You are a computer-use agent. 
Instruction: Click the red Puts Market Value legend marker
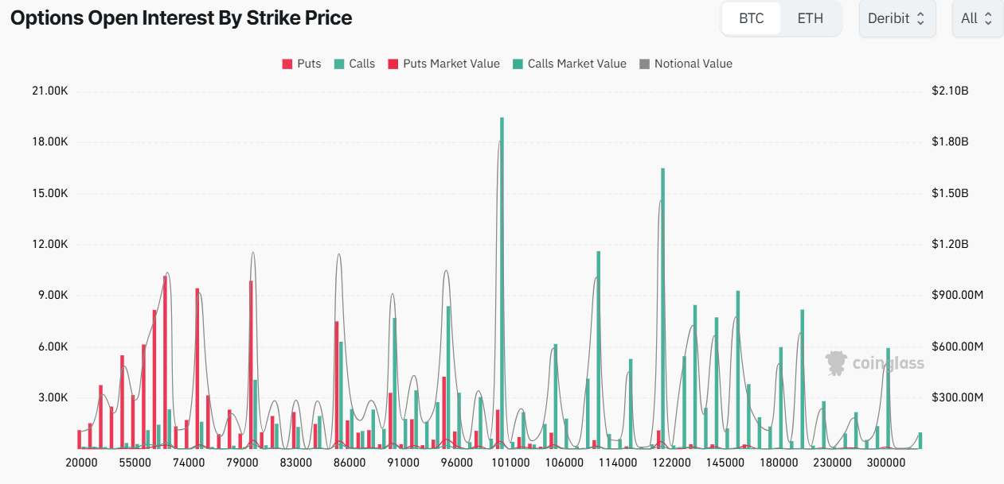click(x=392, y=64)
